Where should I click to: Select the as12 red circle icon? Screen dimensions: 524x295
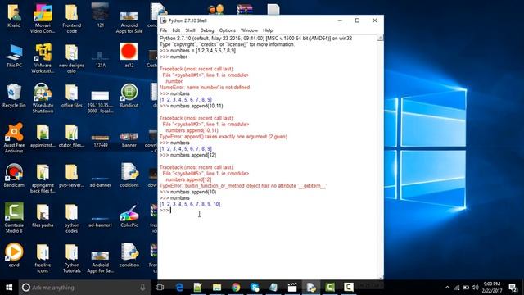[x=129, y=55]
